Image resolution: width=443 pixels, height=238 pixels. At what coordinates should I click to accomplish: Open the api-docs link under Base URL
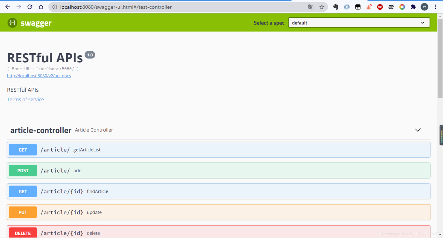click(x=39, y=76)
